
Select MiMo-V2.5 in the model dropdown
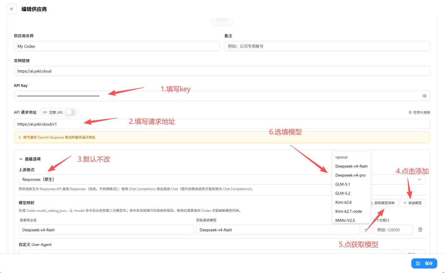[x=351, y=220]
